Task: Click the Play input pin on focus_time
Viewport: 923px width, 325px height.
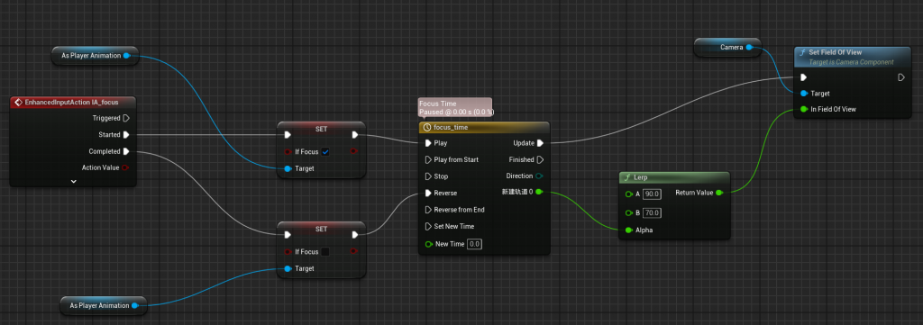Action: 428,143
